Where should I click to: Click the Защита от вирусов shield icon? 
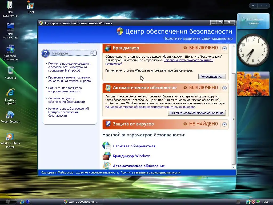point(108,124)
